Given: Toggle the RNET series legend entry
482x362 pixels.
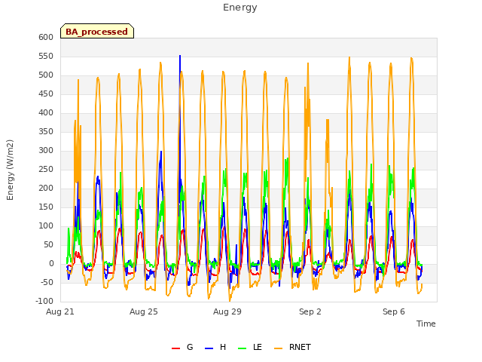Looking at the screenshot, I should tap(292, 347).
